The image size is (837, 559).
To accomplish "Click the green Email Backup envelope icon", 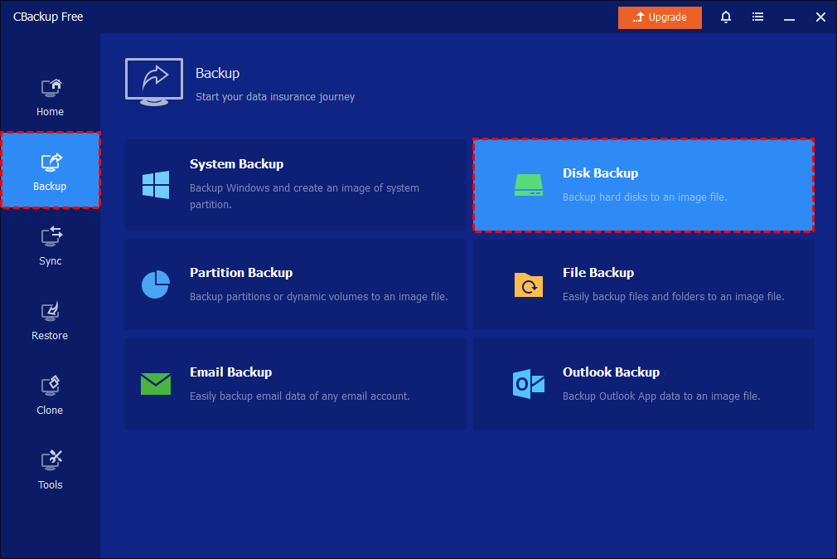I will click(x=156, y=383).
